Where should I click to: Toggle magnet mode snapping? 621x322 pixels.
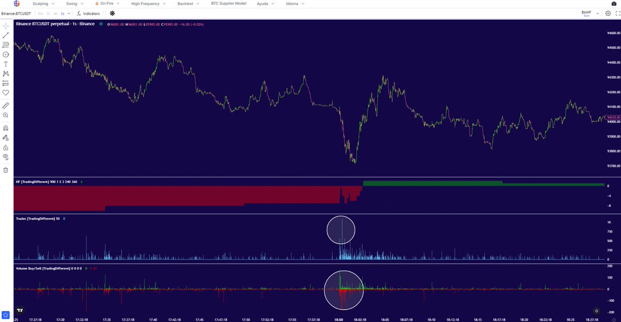coord(6,128)
